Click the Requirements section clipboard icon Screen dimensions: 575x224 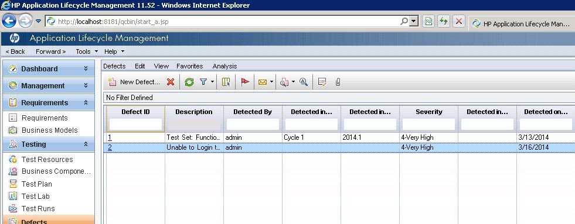[x=13, y=102]
